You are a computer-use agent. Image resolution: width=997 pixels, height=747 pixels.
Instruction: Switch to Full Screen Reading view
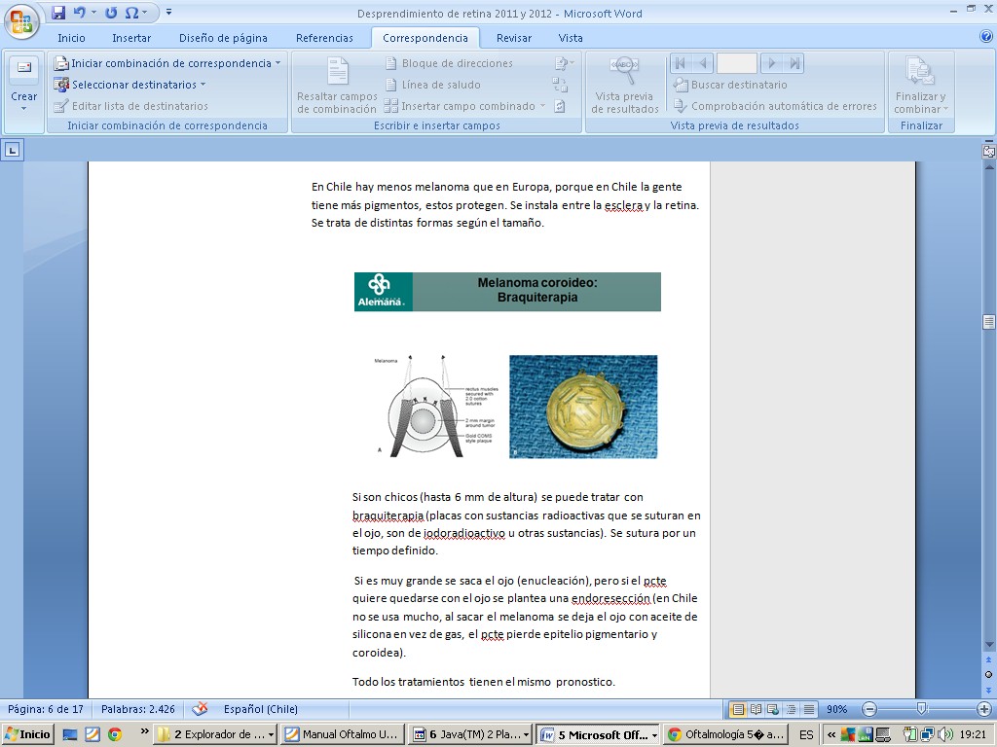pyautogui.click(x=756, y=709)
